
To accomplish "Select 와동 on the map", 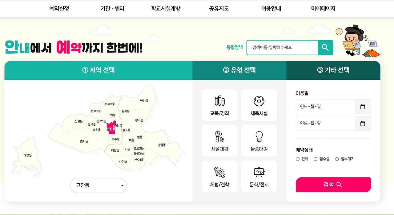I will [113, 115].
